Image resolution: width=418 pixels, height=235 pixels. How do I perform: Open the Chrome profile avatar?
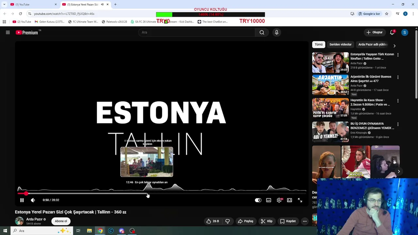click(x=405, y=14)
